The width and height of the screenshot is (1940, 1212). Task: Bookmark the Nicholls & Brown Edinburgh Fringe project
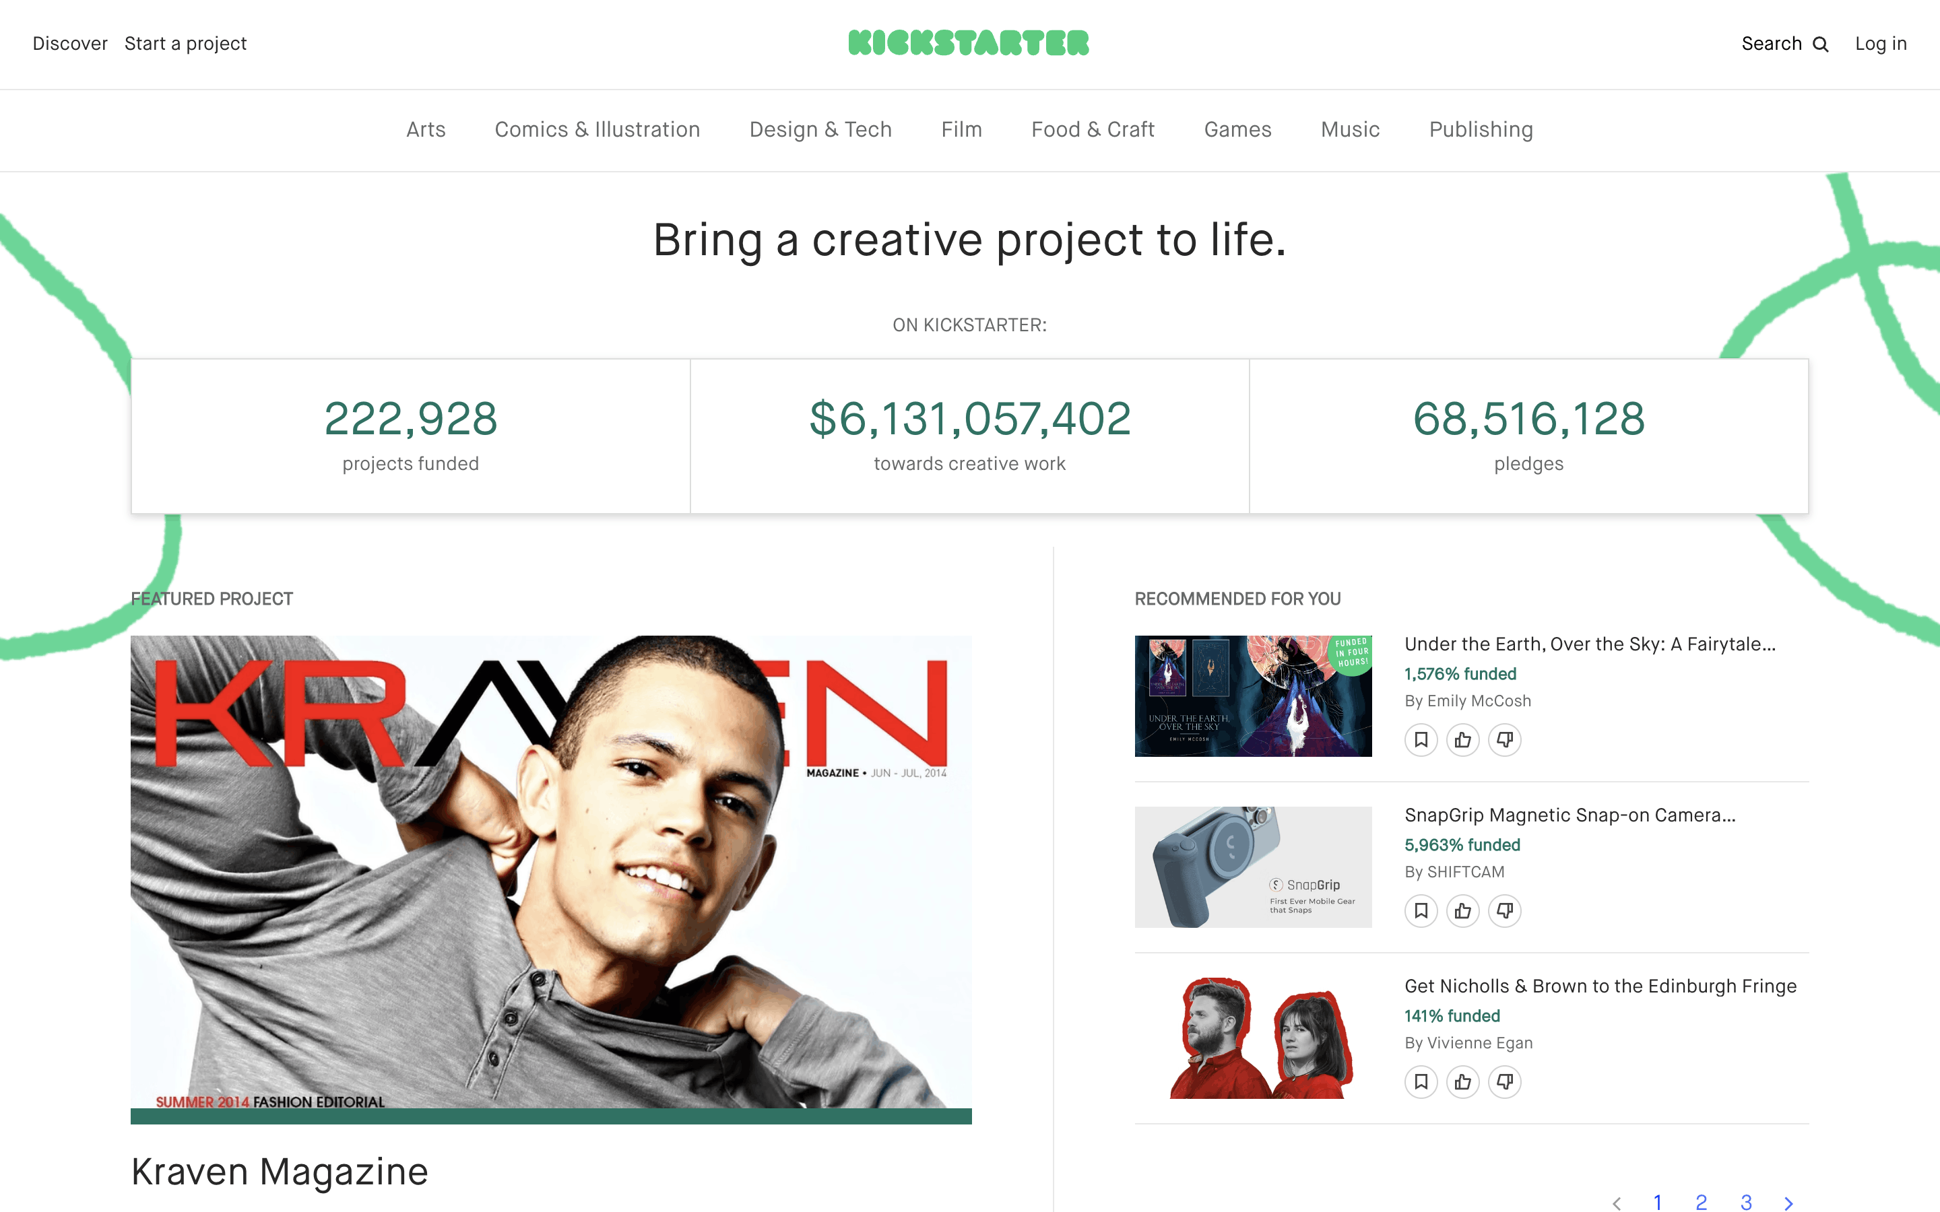1421,1081
